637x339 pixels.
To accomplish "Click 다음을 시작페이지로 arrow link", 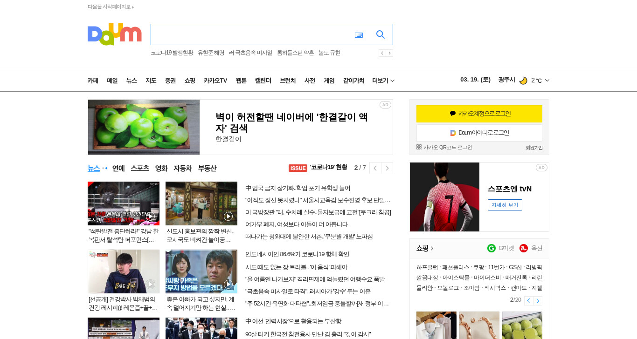I will 111,7.
